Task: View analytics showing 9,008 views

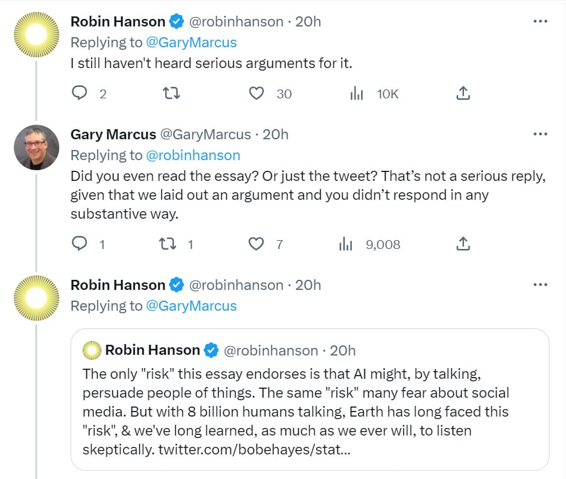Action: tap(345, 244)
